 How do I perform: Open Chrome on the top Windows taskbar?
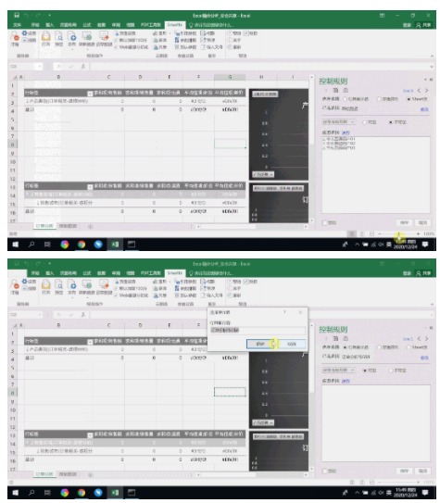pos(82,245)
